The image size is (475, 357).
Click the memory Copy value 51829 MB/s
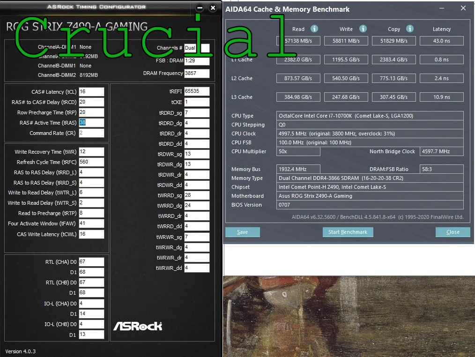pos(394,41)
